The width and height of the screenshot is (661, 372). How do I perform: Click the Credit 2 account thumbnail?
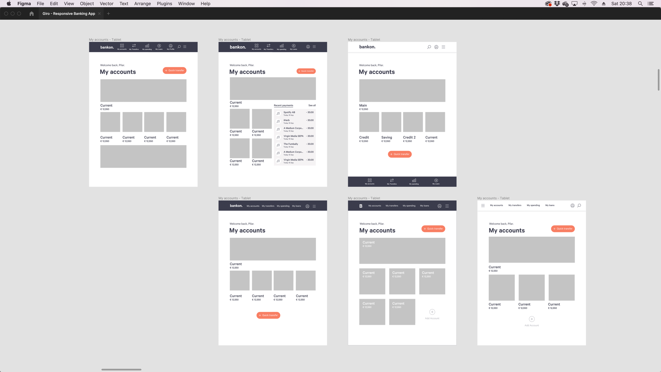(x=413, y=122)
